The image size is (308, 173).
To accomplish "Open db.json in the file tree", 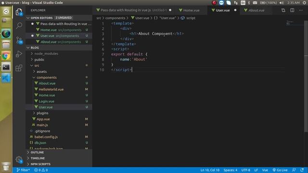I will click(x=59, y=143).
